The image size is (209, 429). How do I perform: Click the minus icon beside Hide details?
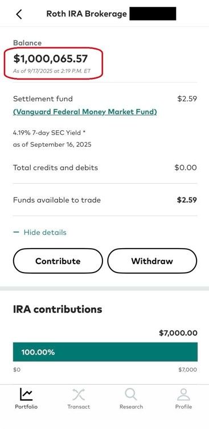(17, 232)
